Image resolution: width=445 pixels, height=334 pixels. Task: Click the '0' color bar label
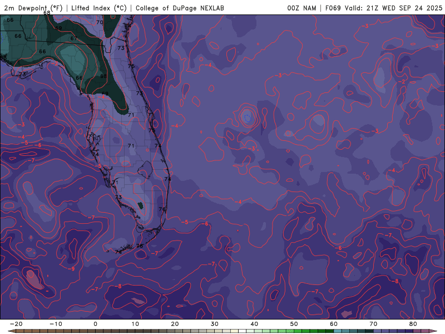tap(95, 324)
